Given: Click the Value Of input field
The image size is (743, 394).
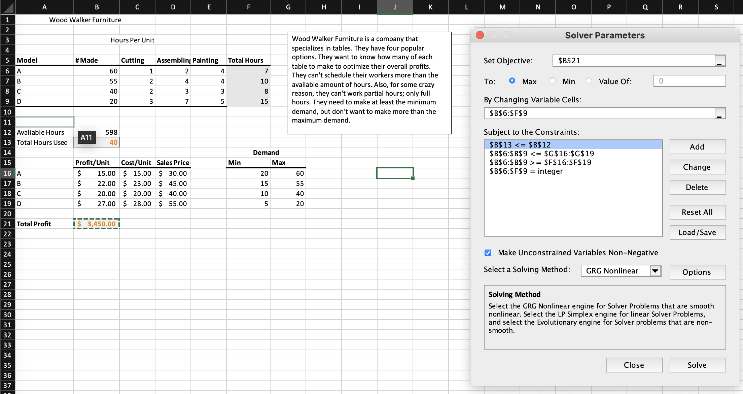Looking at the screenshot, I should pyautogui.click(x=689, y=81).
